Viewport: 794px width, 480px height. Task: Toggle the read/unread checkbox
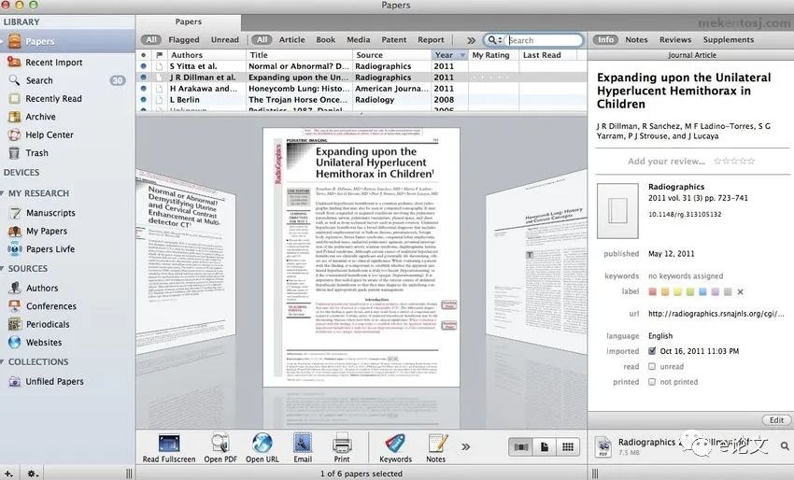pyautogui.click(x=652, y=367)
